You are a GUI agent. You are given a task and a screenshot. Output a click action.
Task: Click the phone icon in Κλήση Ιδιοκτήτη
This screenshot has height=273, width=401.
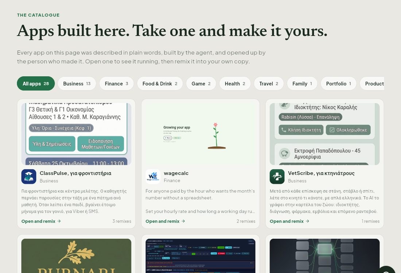[x=284, y=130]
